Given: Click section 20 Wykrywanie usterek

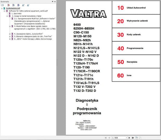Looking at the screenshot, I should [136, 21].
